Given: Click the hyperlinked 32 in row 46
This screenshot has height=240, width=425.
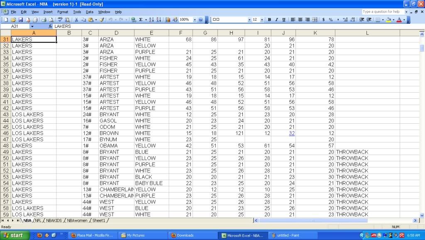Looking at the screenshot, I should pyautogui.click(x=292, y=133).
